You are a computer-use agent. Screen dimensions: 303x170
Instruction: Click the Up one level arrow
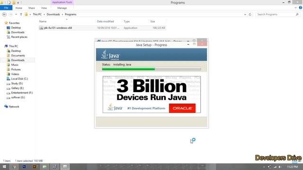click(21, 15)
